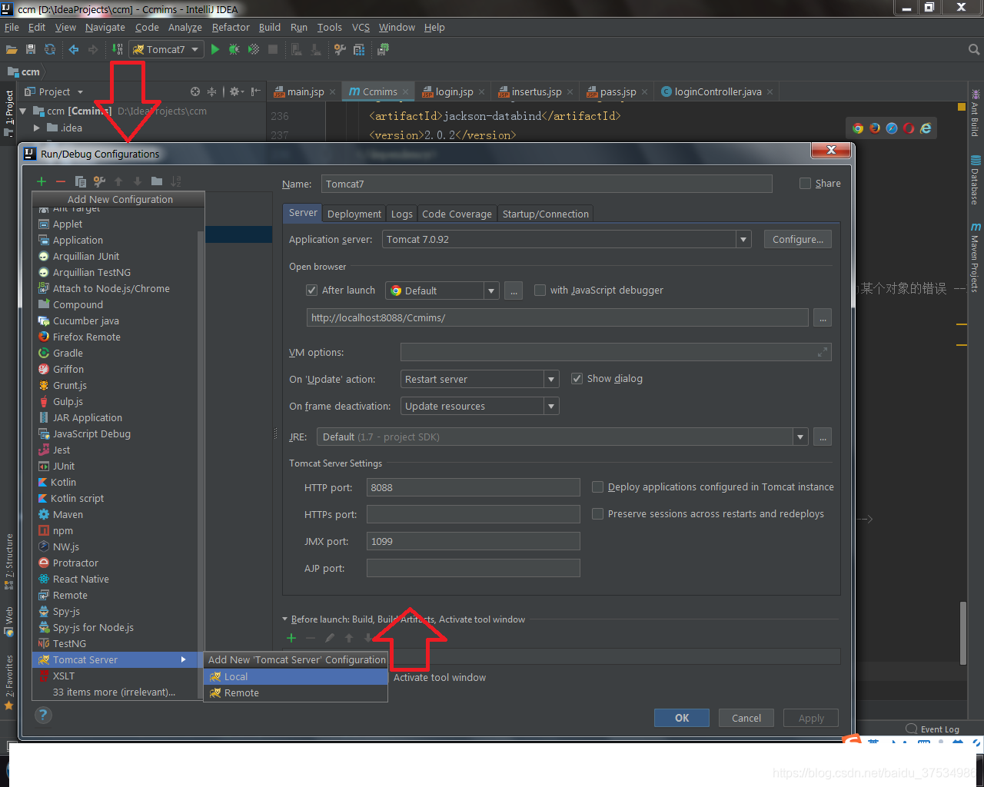Click the Debug bug icon in toolbar
The width and height of the screenshot is (984, 787).
pyautogui.click(x=234, y=49)
